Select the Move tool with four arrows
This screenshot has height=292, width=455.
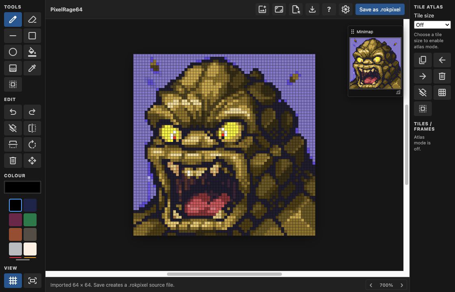point(32,161)
